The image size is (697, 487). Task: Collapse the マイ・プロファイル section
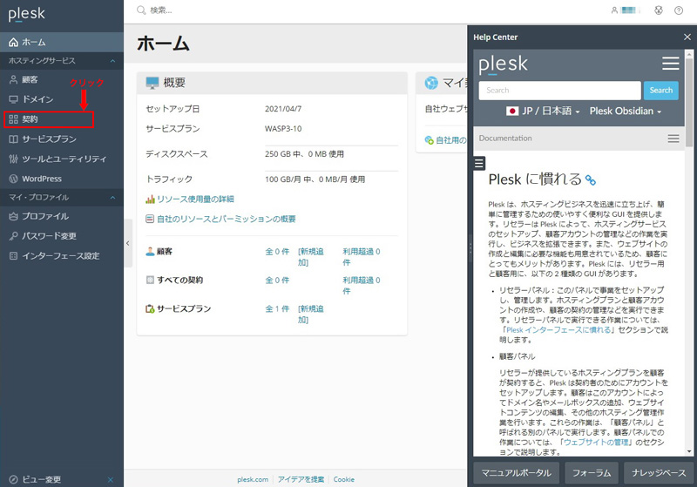(x=112, y=198)
